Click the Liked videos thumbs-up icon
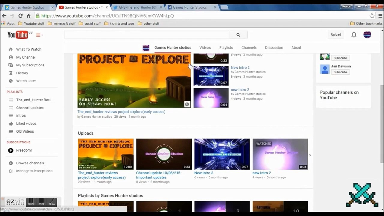This screenshot has height=216, width=384. (x=11, y=124)
